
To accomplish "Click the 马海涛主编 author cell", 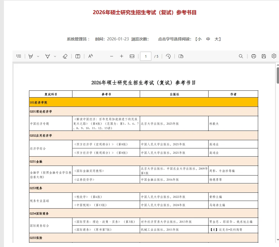I will pos(233,205).
